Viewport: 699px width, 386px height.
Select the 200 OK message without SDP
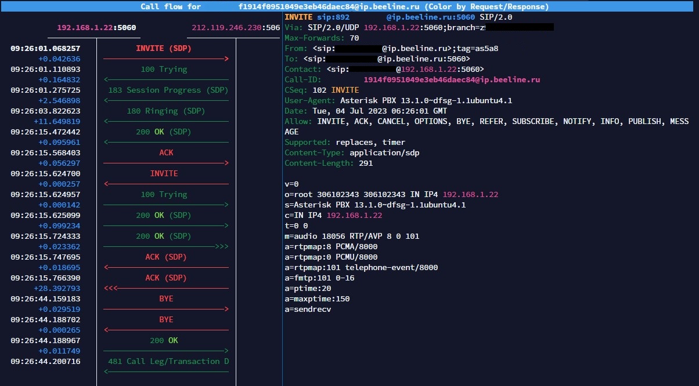pos(164,341)
